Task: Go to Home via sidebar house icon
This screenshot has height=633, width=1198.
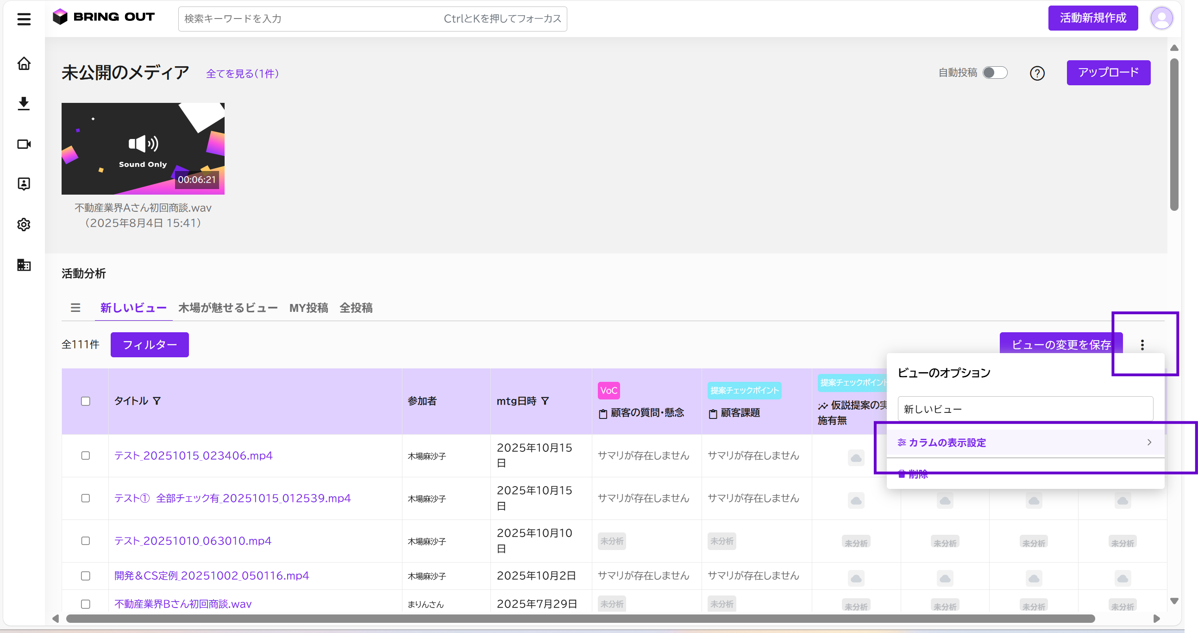Action: (x=24, y=63)
